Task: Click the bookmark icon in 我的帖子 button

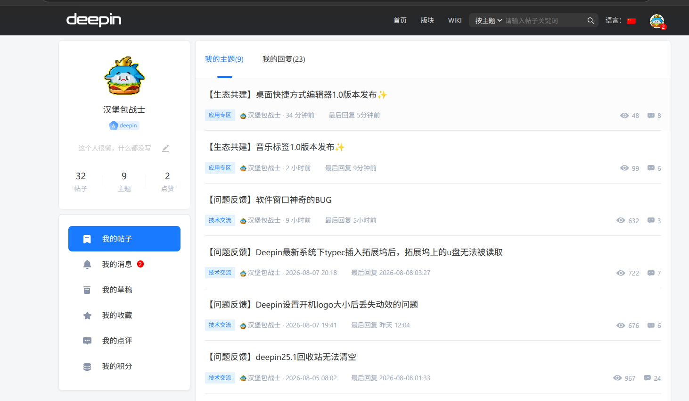Action: point(87,239)
